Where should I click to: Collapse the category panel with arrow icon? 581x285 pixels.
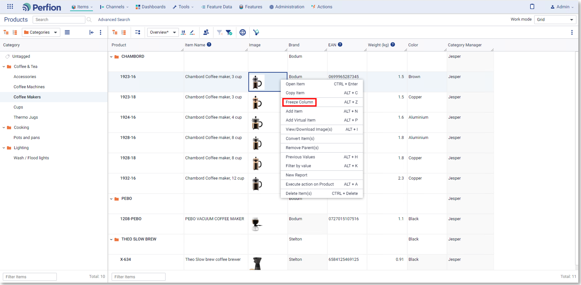[x=91, y=32]
